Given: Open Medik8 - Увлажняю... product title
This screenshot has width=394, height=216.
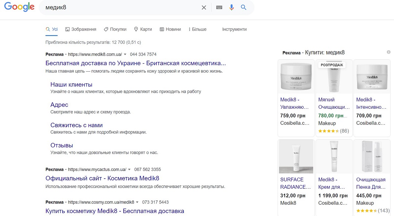Looking at the screenshot, I should coord(294,103).
